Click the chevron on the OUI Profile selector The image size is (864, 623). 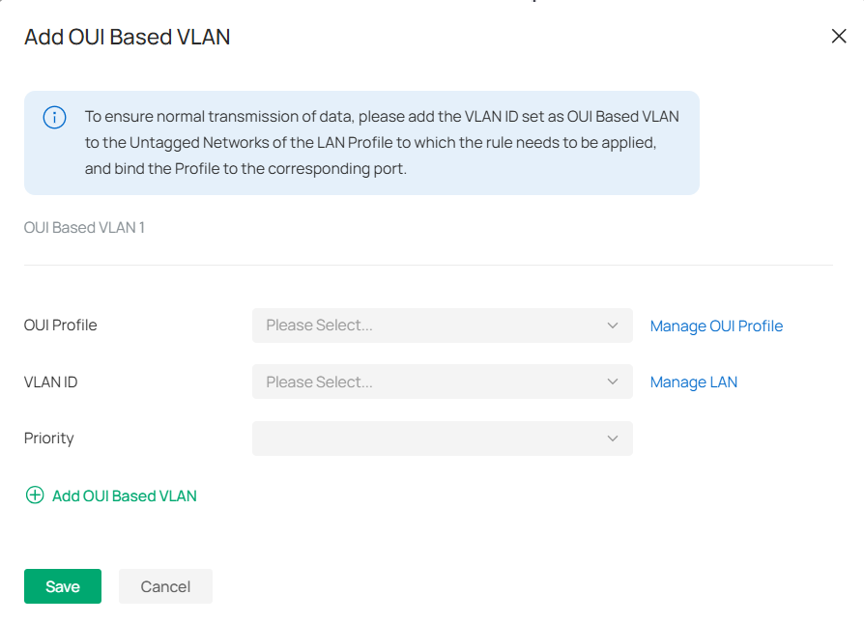point(613,326)
